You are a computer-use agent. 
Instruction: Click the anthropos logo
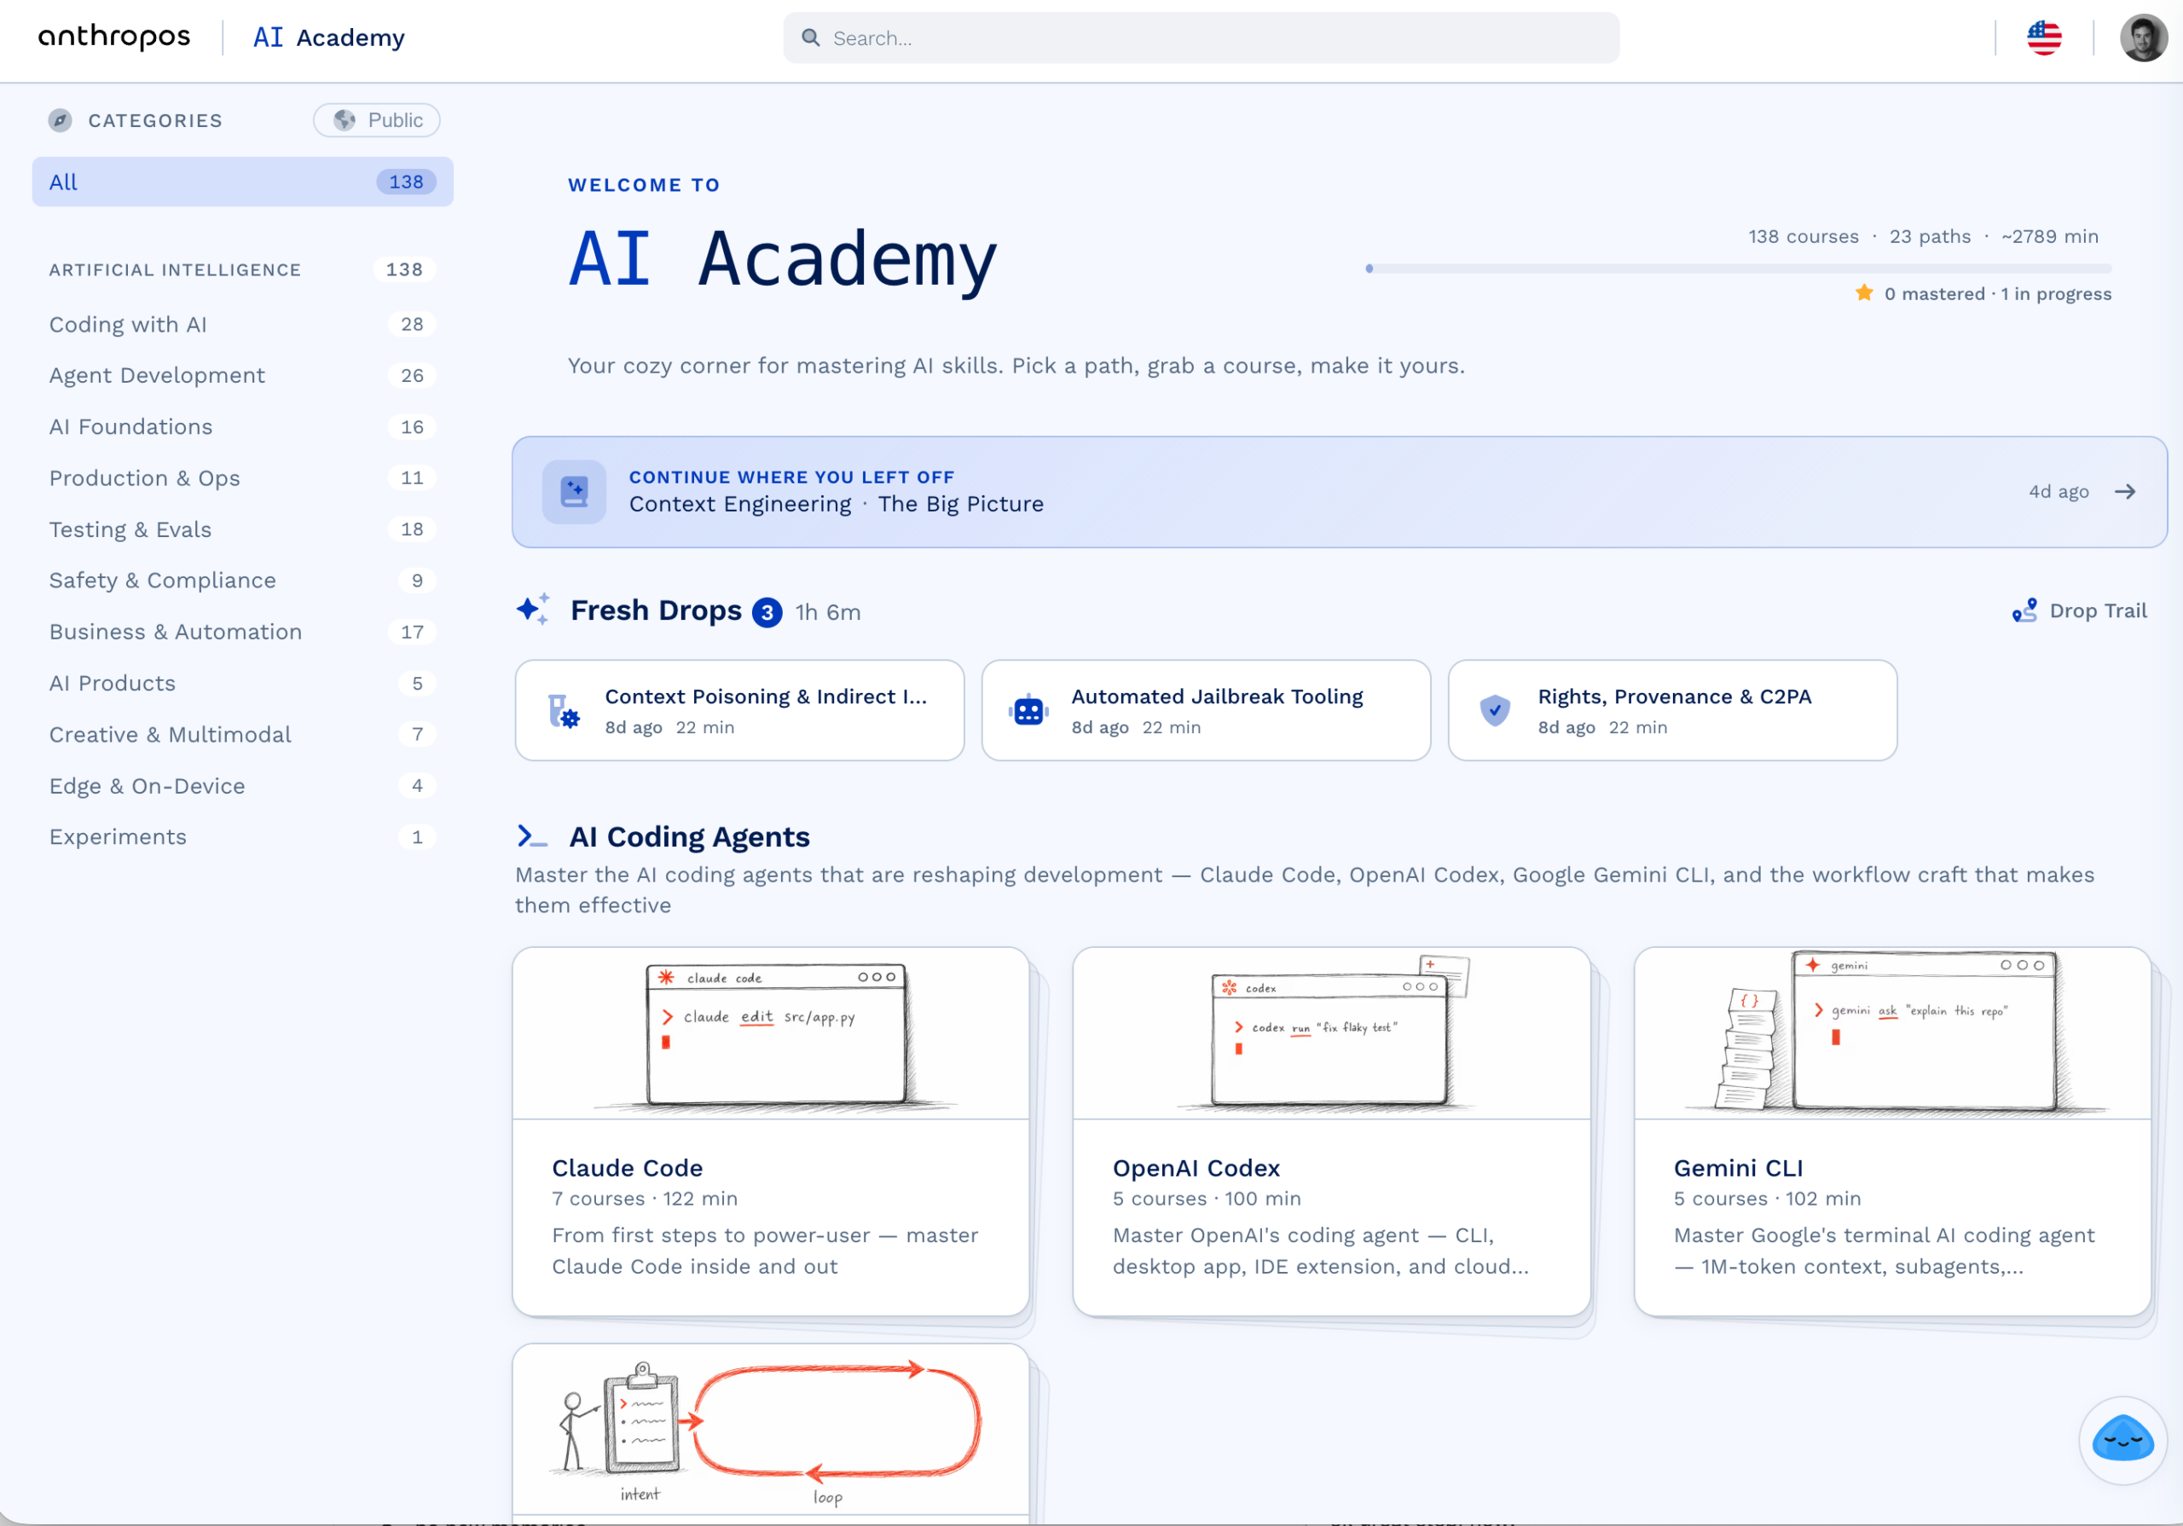click(x=114, y=37)
